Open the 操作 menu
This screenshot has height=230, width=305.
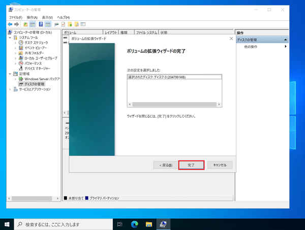point(32,17)
